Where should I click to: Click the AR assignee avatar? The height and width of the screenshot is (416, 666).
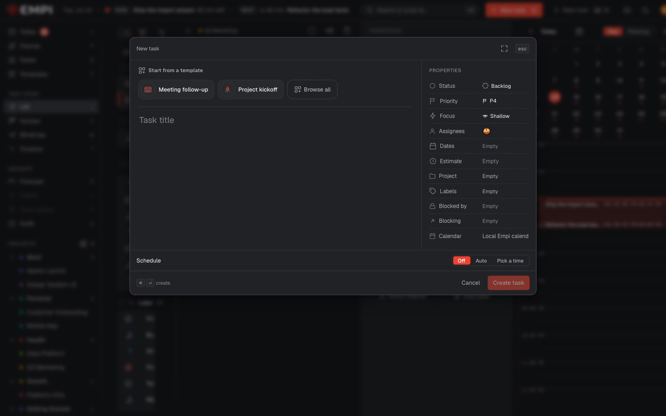[487, 131]
